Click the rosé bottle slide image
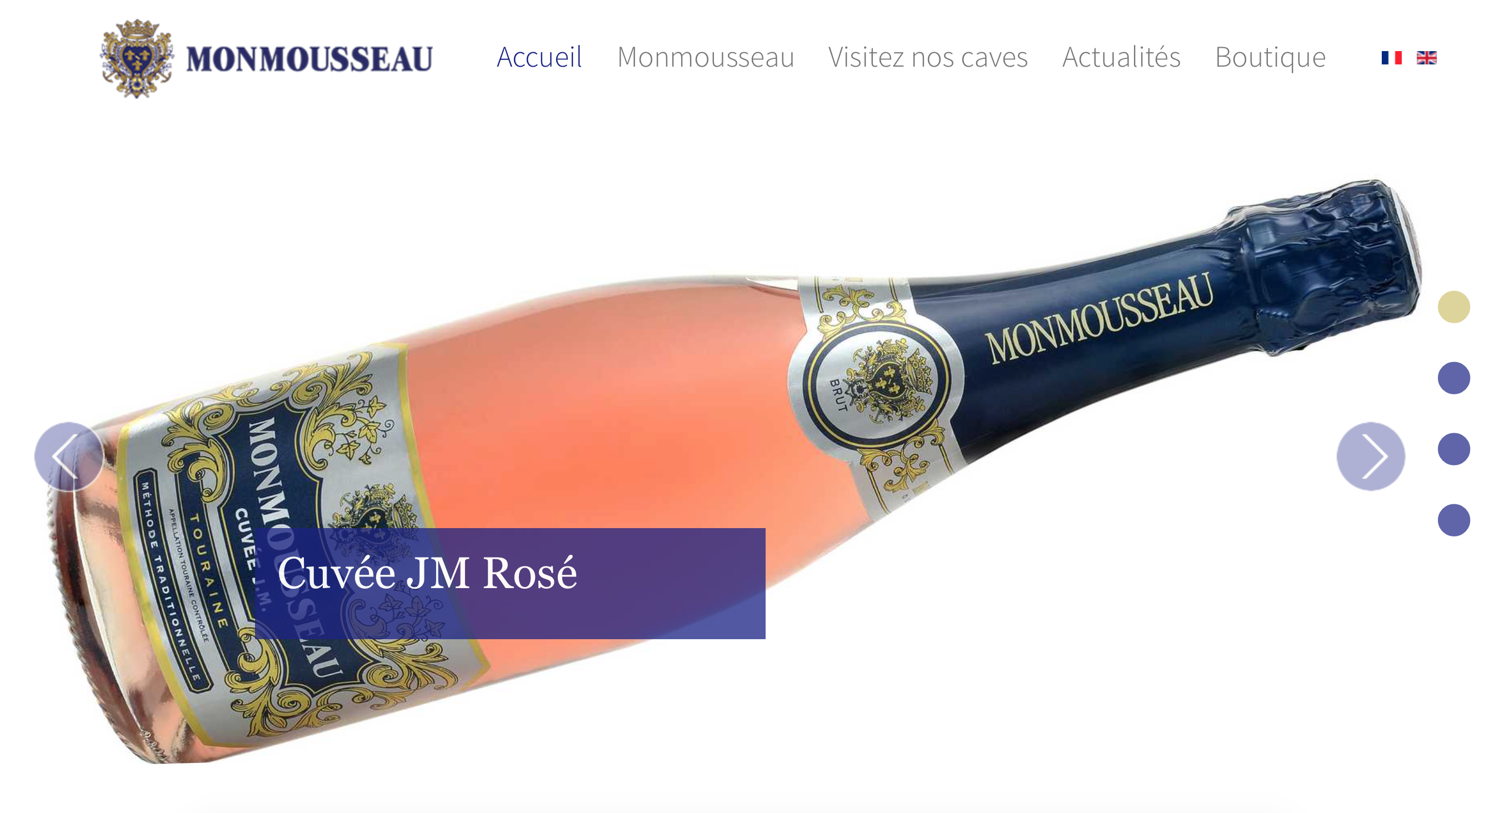This screenshot has width=1489, height=813. [x=734, y=471]
